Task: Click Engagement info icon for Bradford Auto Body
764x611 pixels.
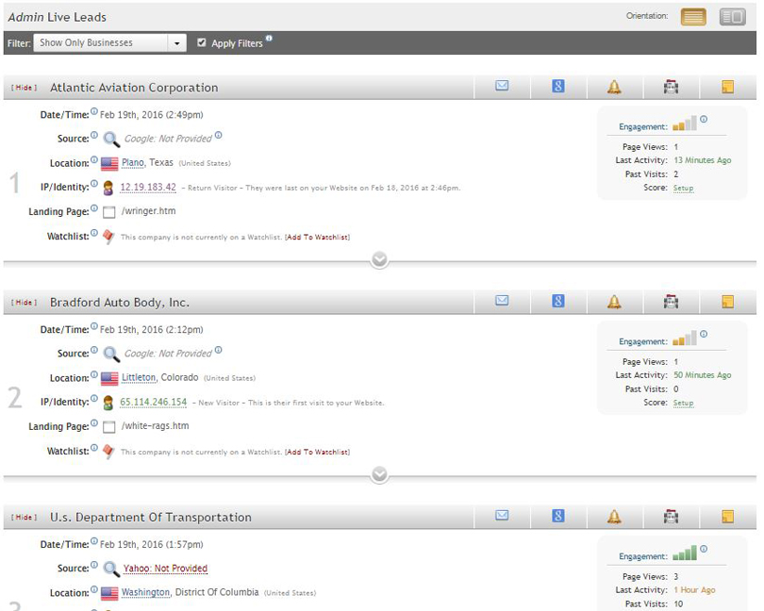Action: [704, 334]
